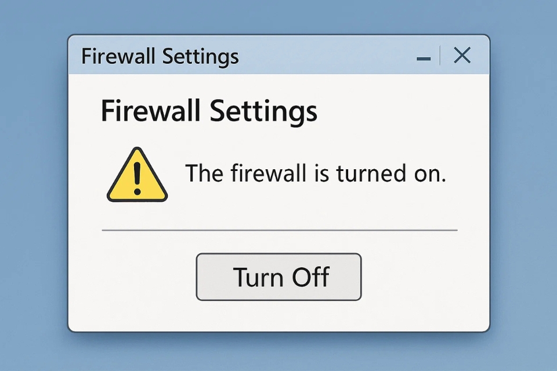
Task: Click the yellow warning triangle icon
Action: point(137,175)
